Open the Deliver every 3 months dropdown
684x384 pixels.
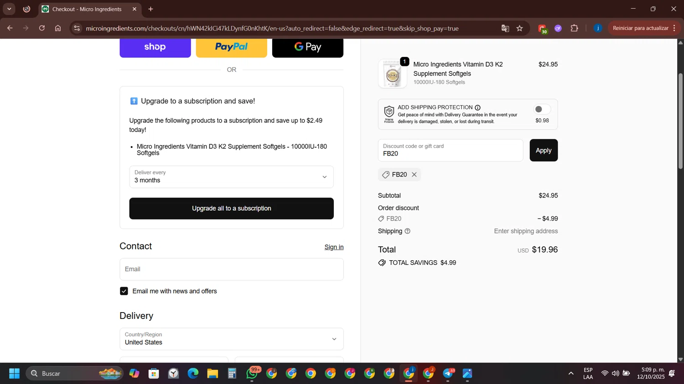[232, 177]
